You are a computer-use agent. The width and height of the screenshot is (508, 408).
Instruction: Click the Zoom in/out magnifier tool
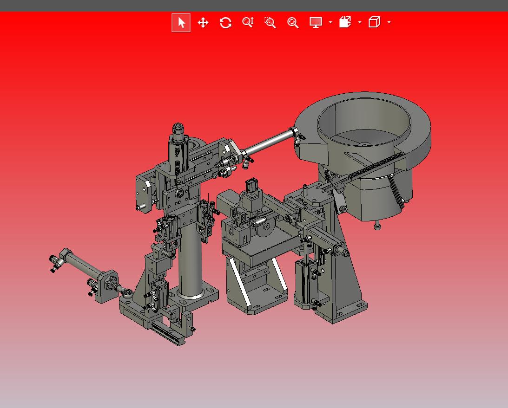(248, 23)
